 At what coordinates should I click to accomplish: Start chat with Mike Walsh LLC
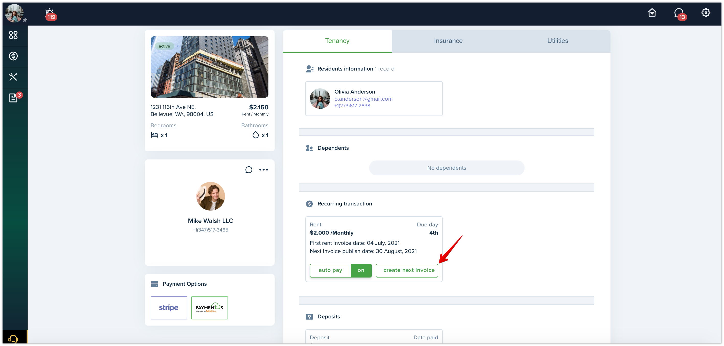(248, 170)
